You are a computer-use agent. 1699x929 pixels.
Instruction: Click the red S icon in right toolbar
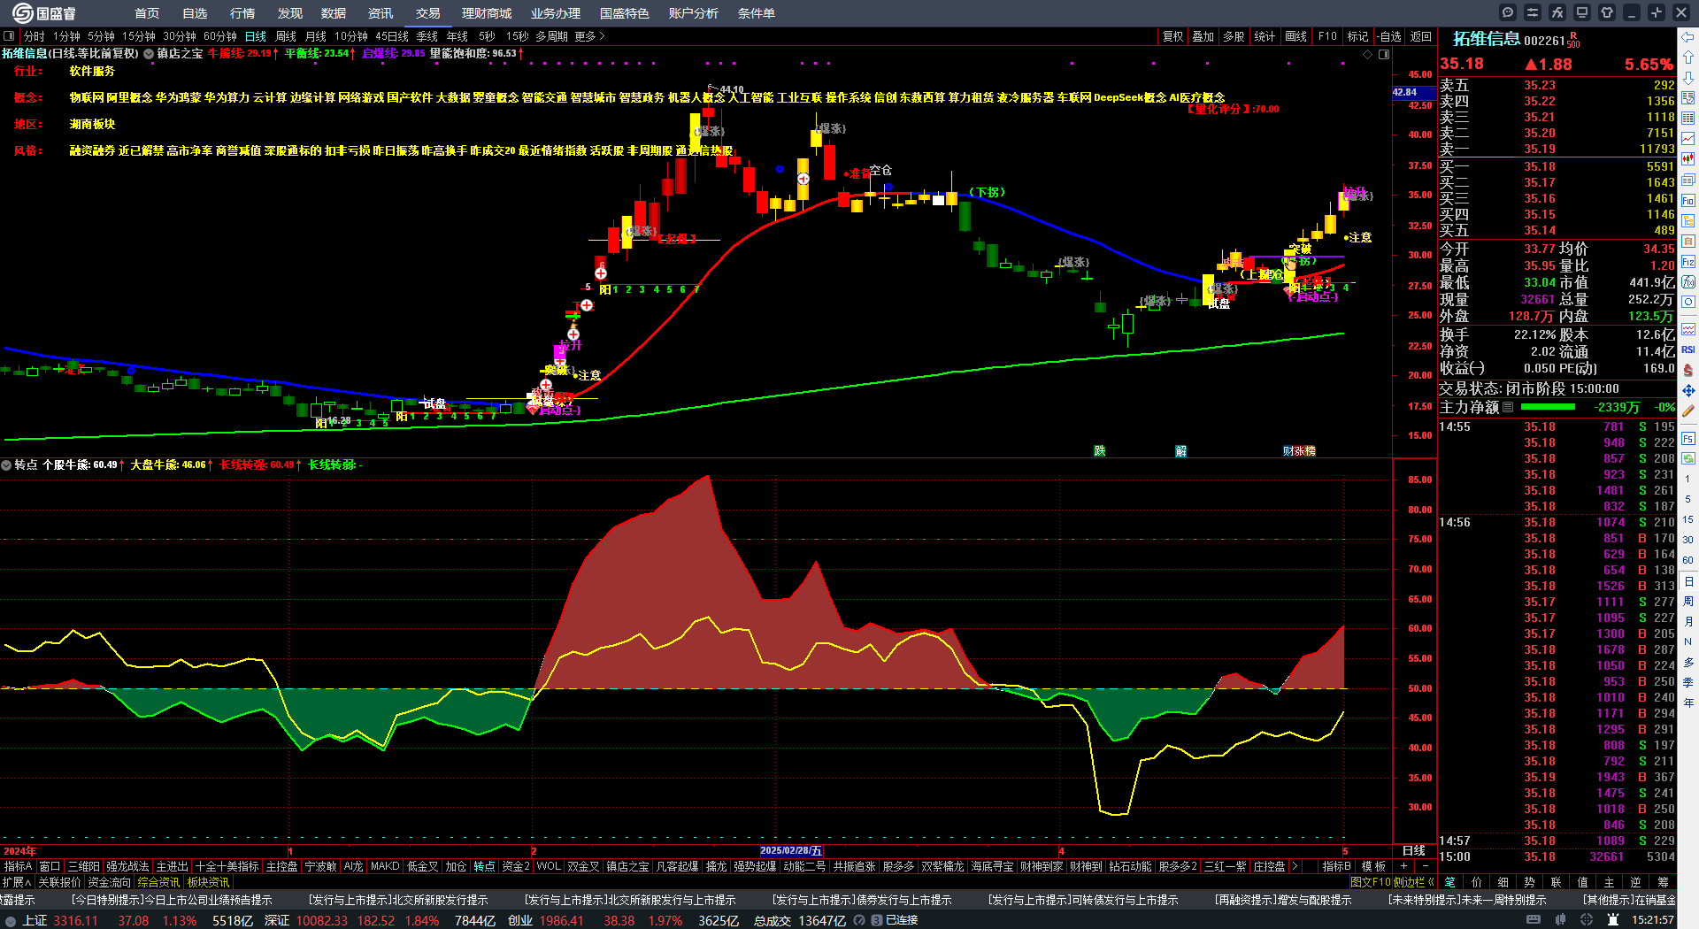coord(1688,370)
